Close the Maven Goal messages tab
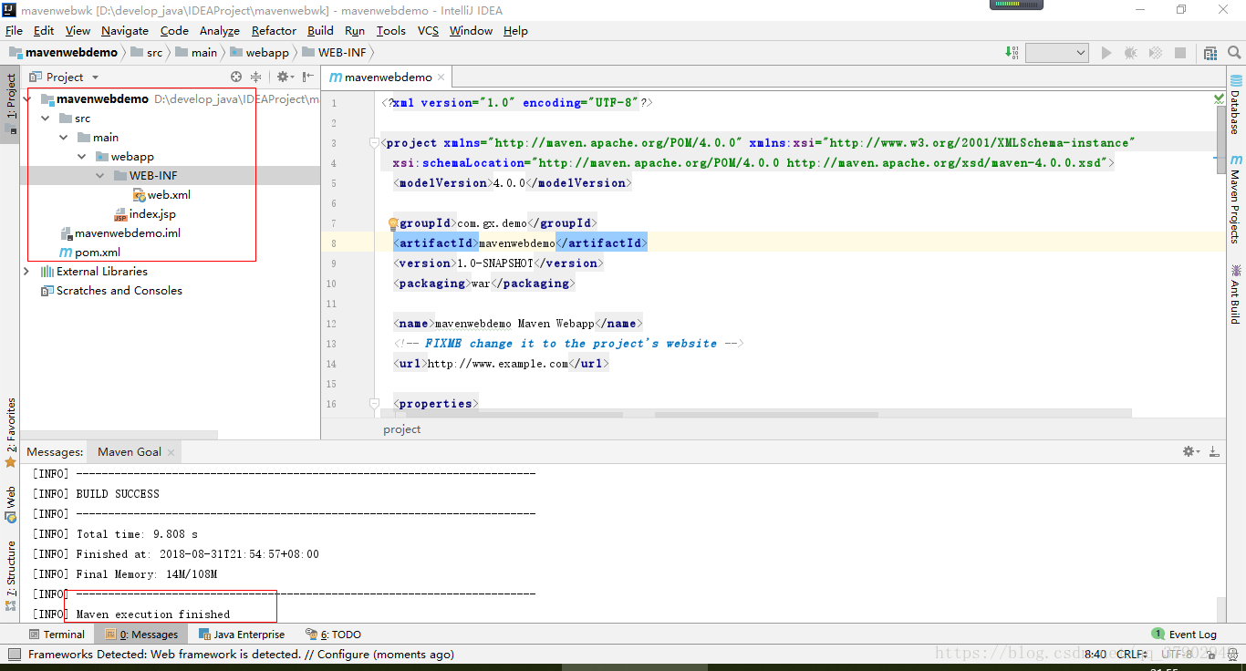The image size is (1246, 671). coord(171,452)
